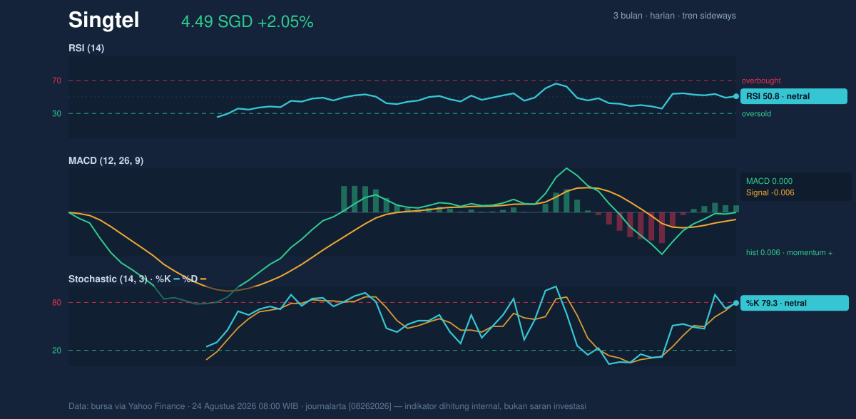Click the Stochastic 20 axis label
The width and height of the screenshot is (856, 419).
click(57, 350)
